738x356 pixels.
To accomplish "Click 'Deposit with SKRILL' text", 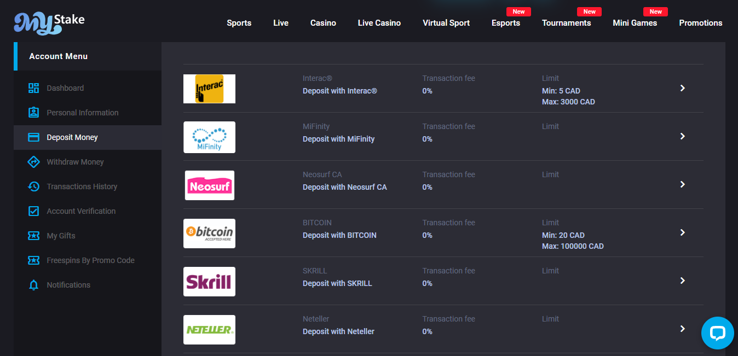I will 337,283.
